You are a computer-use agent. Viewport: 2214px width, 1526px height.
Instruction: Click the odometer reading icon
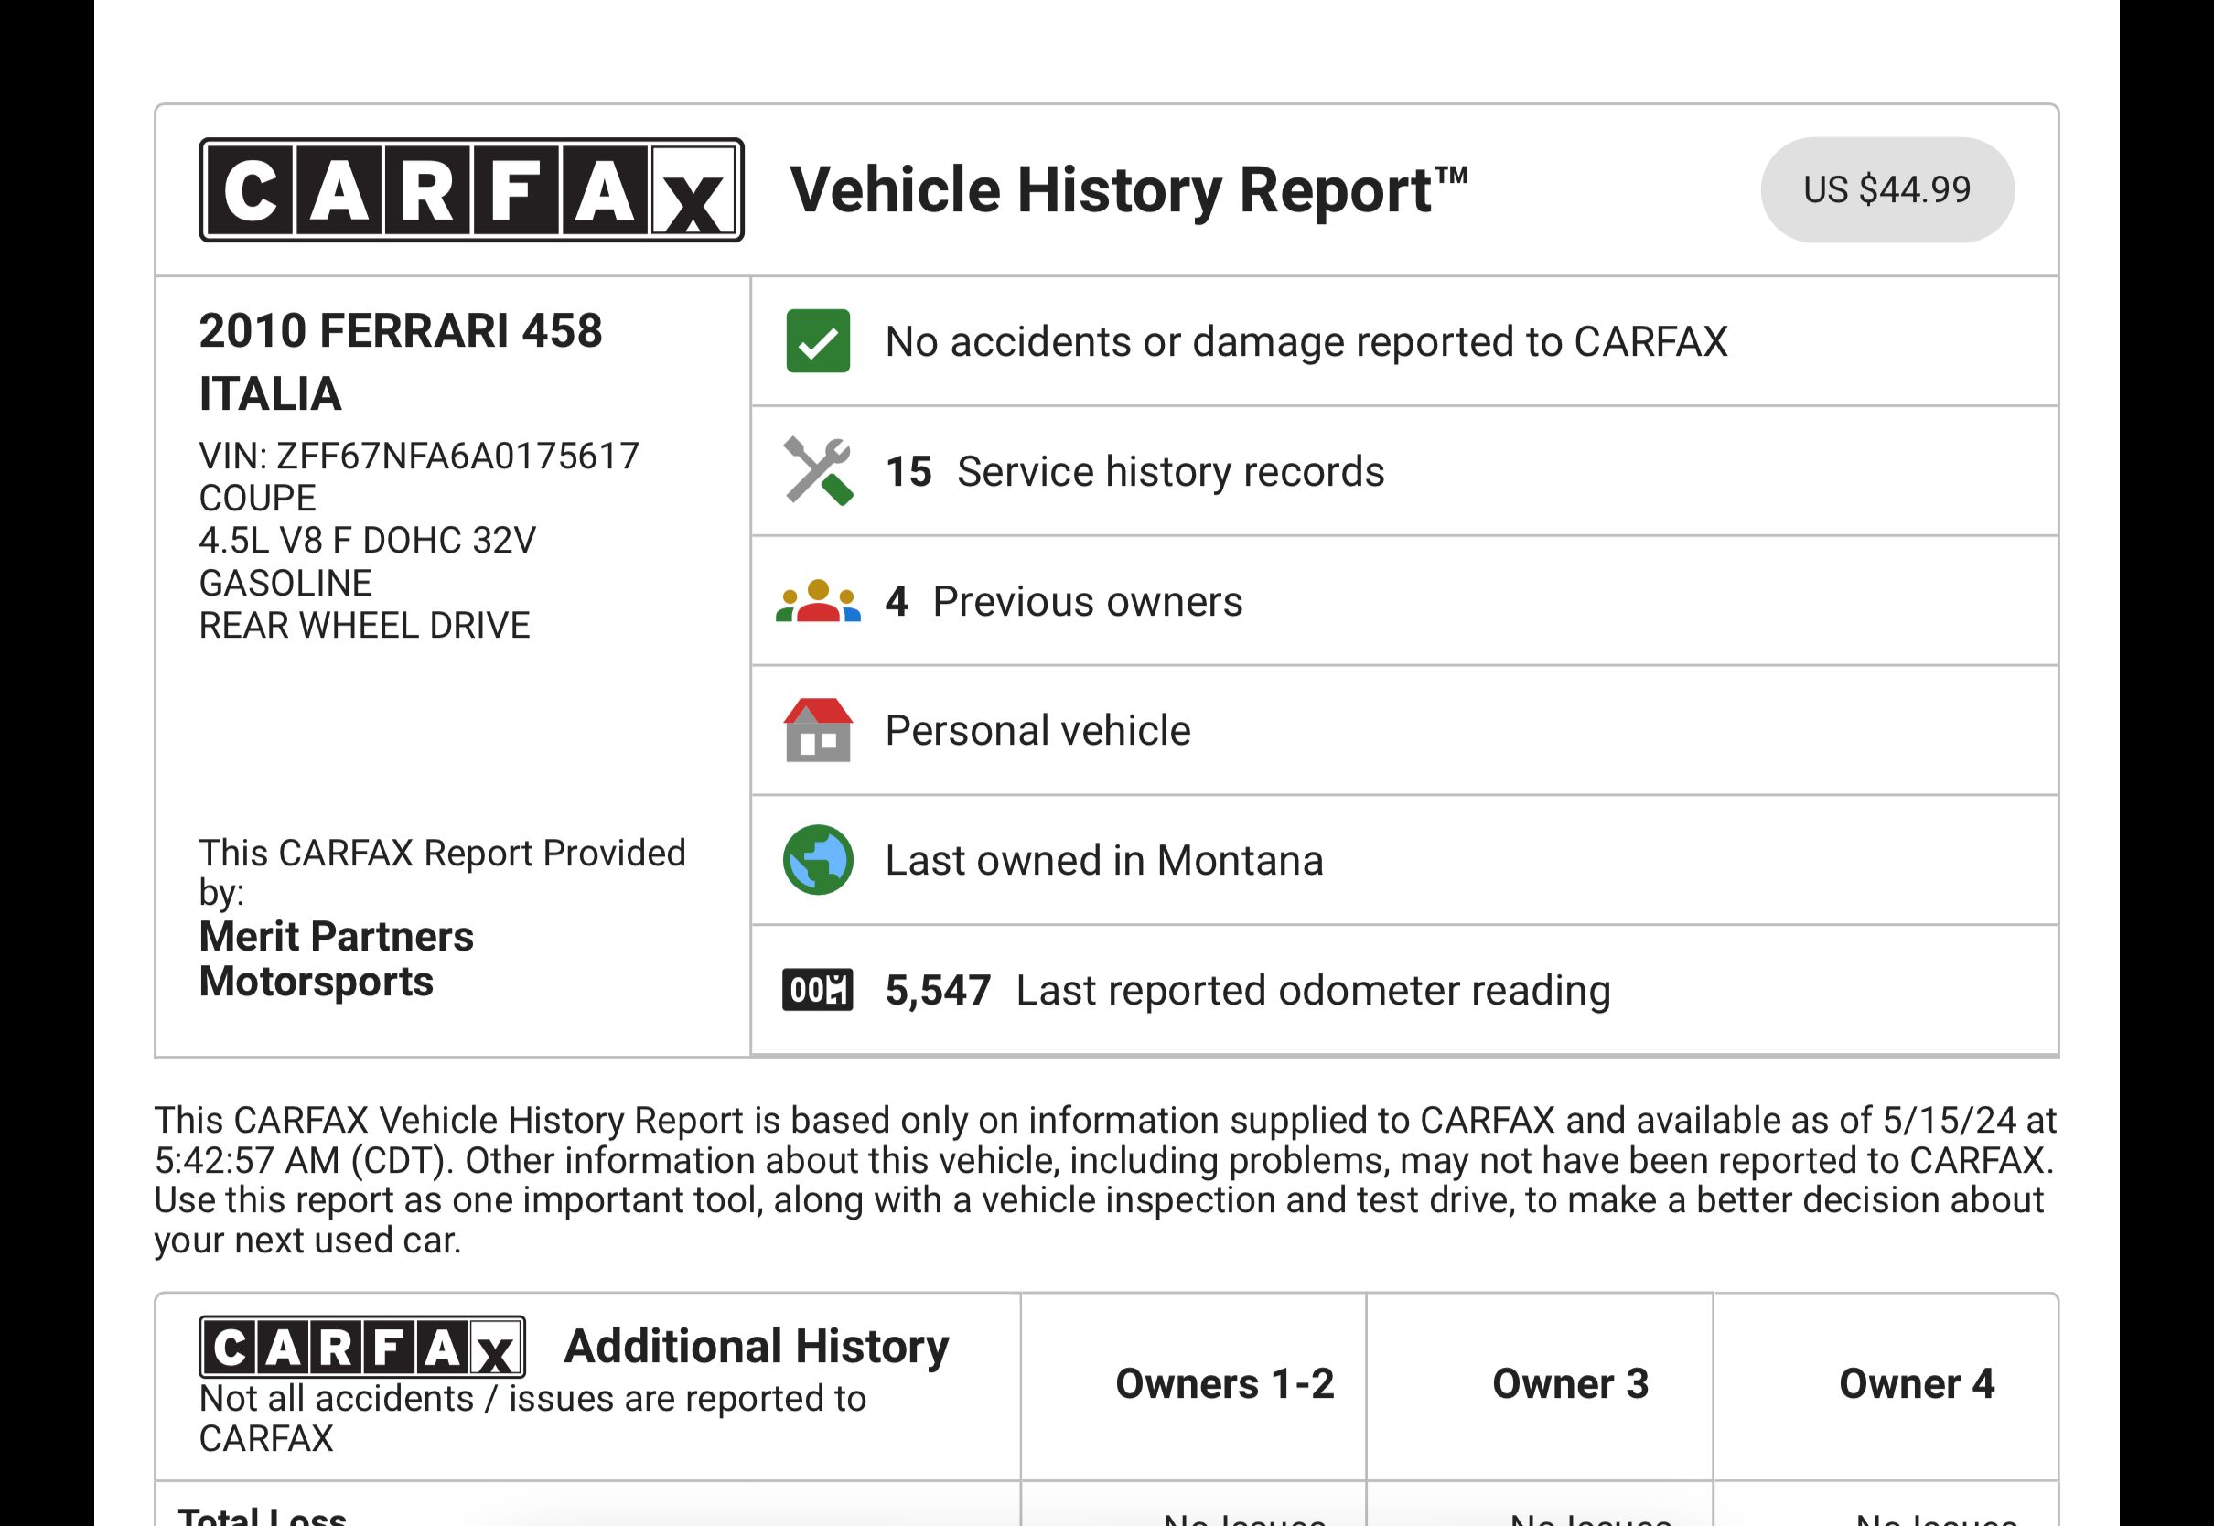pyautogui.click(x=817, y=990)
